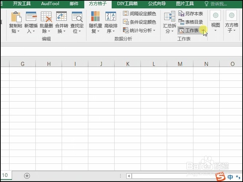Click the 高级排序 ZA/AZ icon
The image size is (243, 182).
coord(111,16)
